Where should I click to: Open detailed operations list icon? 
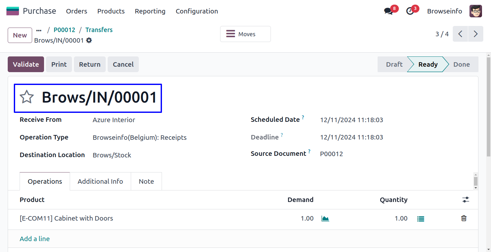click(421, 219)
